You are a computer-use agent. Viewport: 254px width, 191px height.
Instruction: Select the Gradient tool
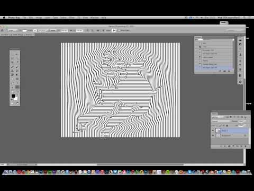coord(17,75)
